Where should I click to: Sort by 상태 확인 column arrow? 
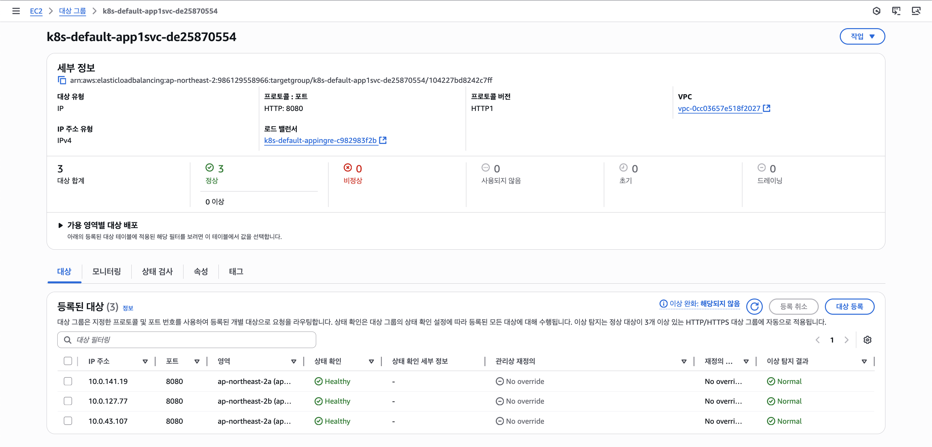click(371, 361)
